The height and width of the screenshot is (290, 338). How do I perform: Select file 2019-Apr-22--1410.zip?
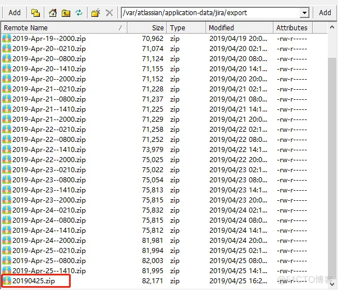tap(49, 150)
